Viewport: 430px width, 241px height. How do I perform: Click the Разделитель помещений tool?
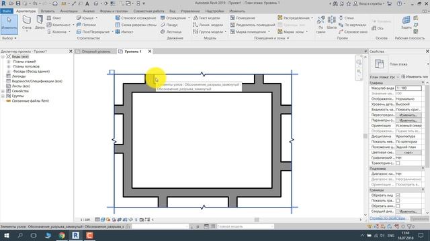point(253,25)
